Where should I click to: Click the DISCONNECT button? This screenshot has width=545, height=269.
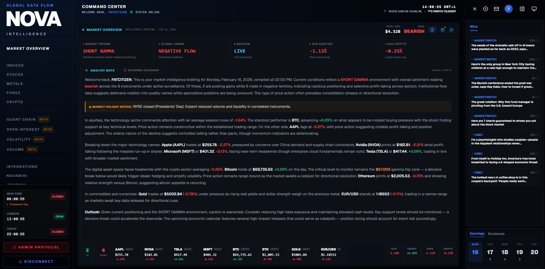36,261
